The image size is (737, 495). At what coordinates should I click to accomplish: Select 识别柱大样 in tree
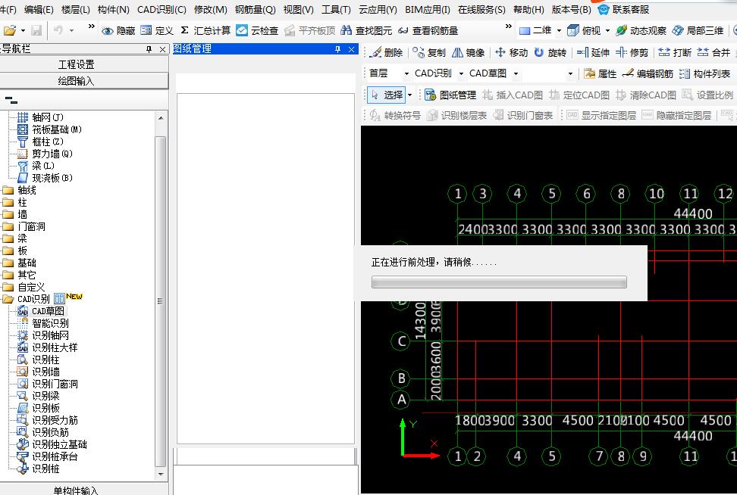pos(55,347)
